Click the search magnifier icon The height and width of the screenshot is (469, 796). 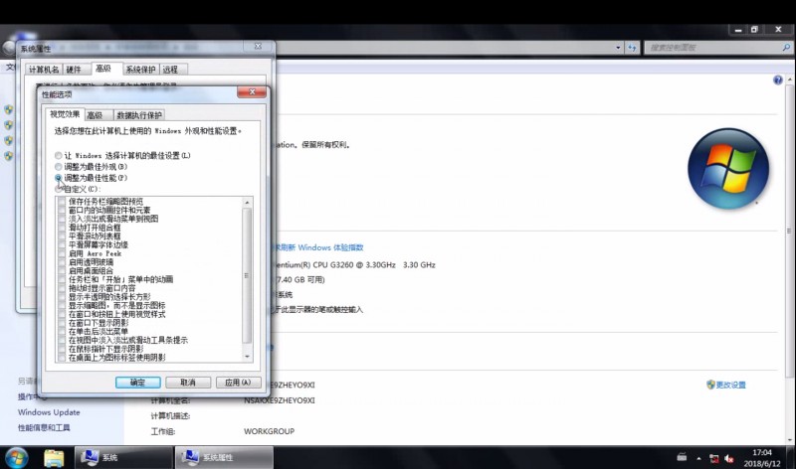pos(786,47)
